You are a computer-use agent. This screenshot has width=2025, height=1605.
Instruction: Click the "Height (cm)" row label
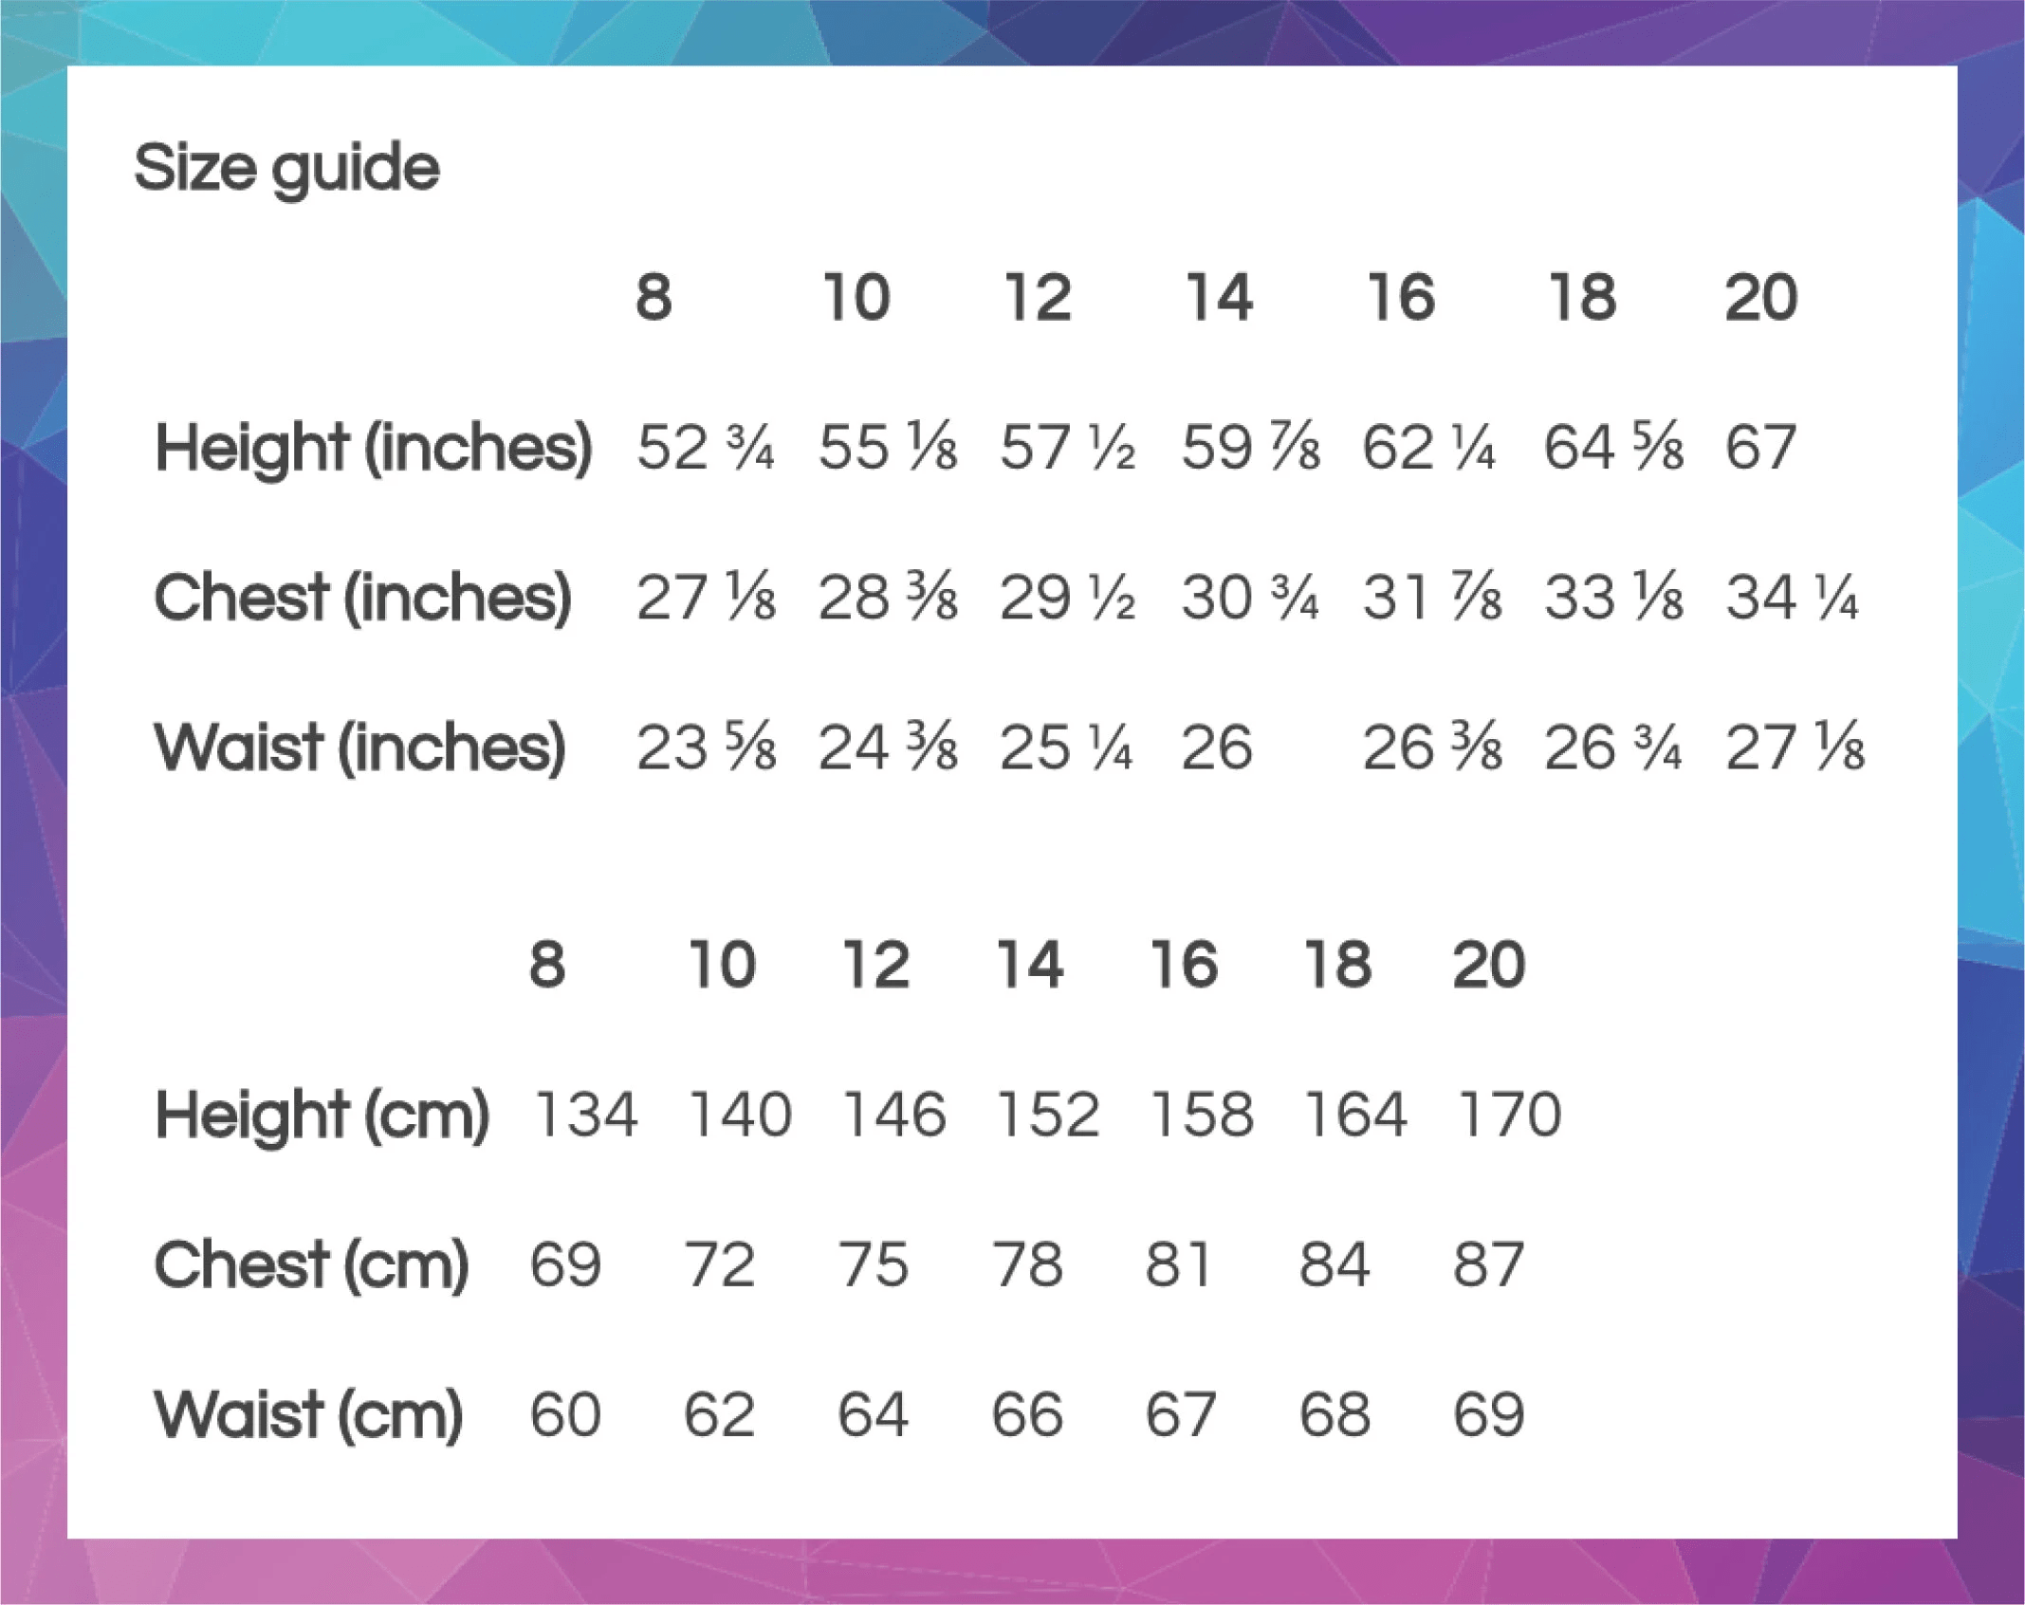[322, 1115]
